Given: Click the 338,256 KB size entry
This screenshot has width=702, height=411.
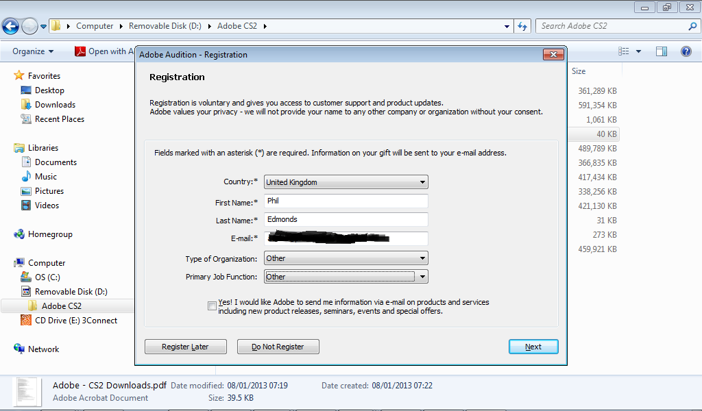Looking at the screenshot, I should tap(597, 191).
